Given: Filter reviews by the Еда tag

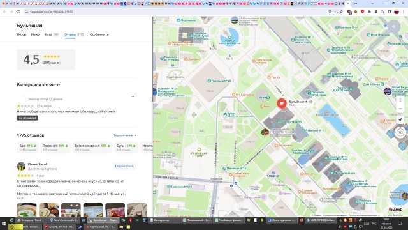Looking at the screenshot, I should 28,148.
